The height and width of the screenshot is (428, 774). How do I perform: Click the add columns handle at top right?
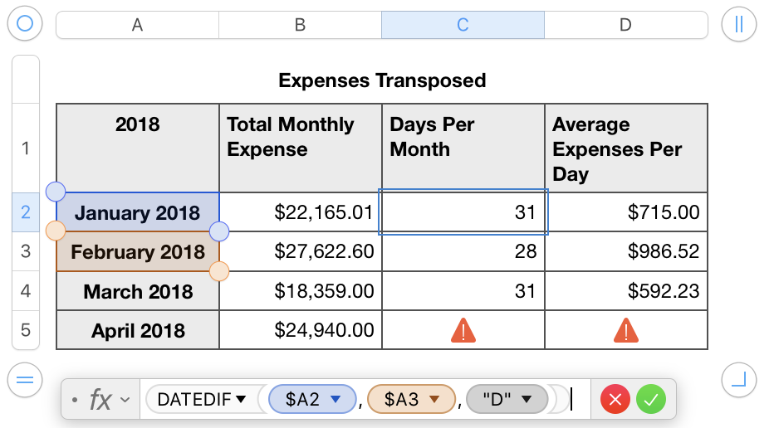738,24
